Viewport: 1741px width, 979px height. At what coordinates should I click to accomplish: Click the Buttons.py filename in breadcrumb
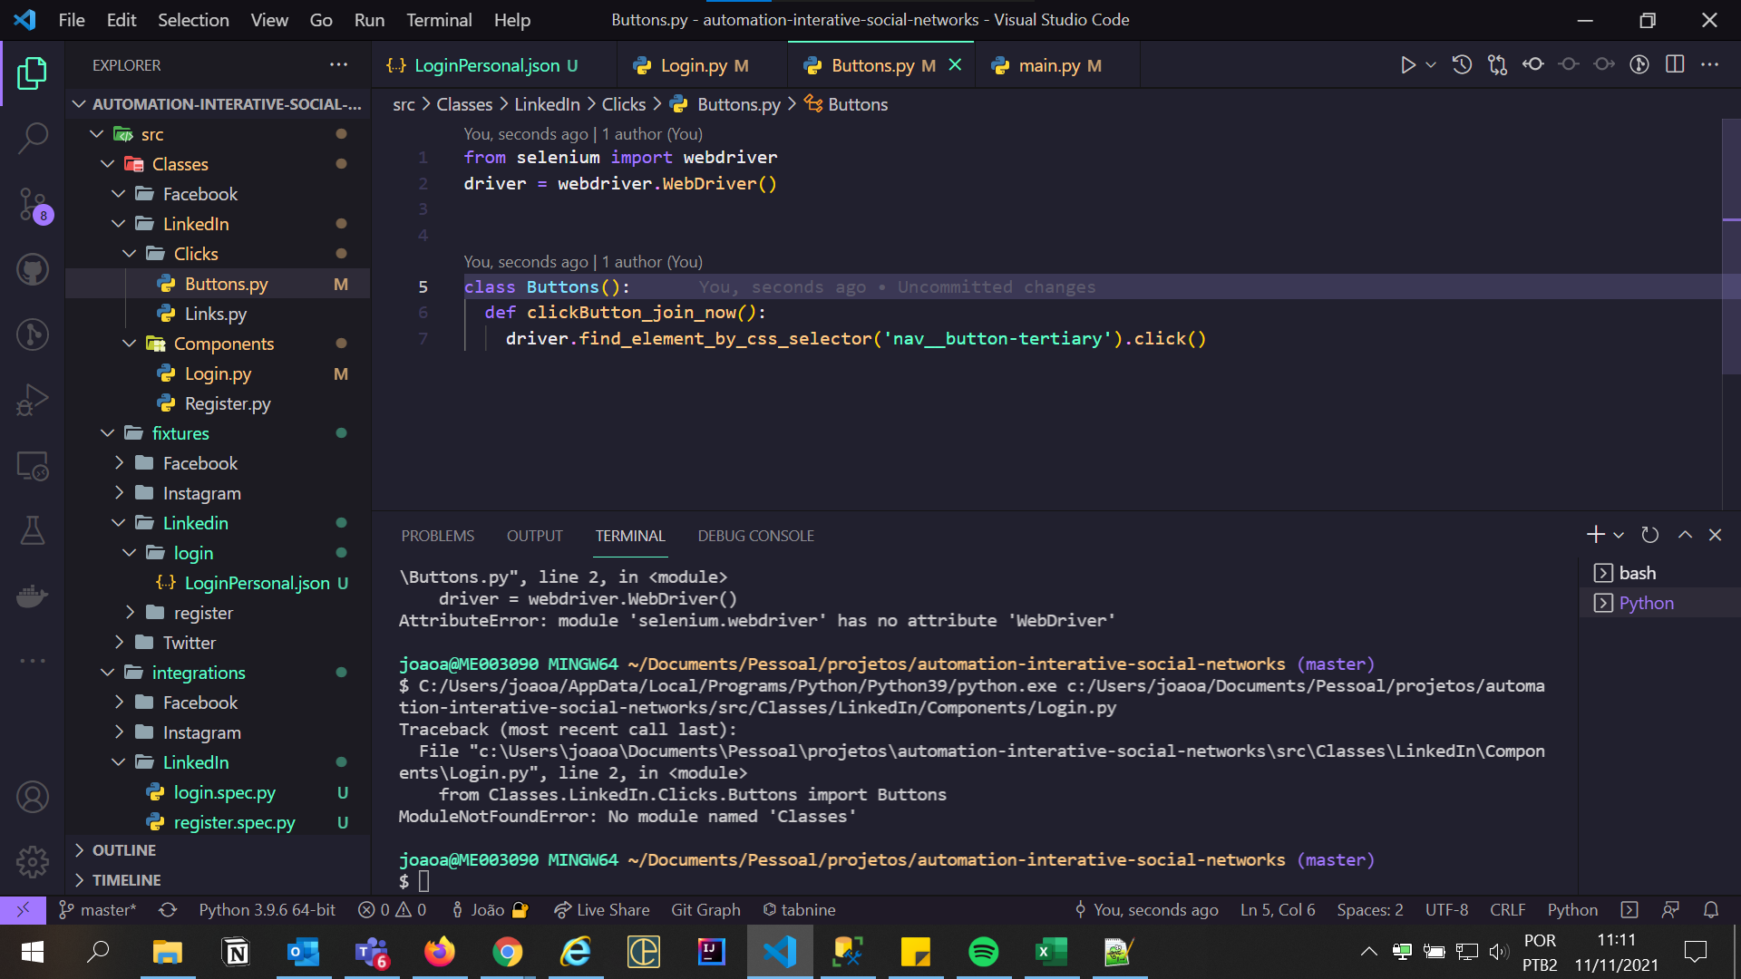[x=739, y=104]
